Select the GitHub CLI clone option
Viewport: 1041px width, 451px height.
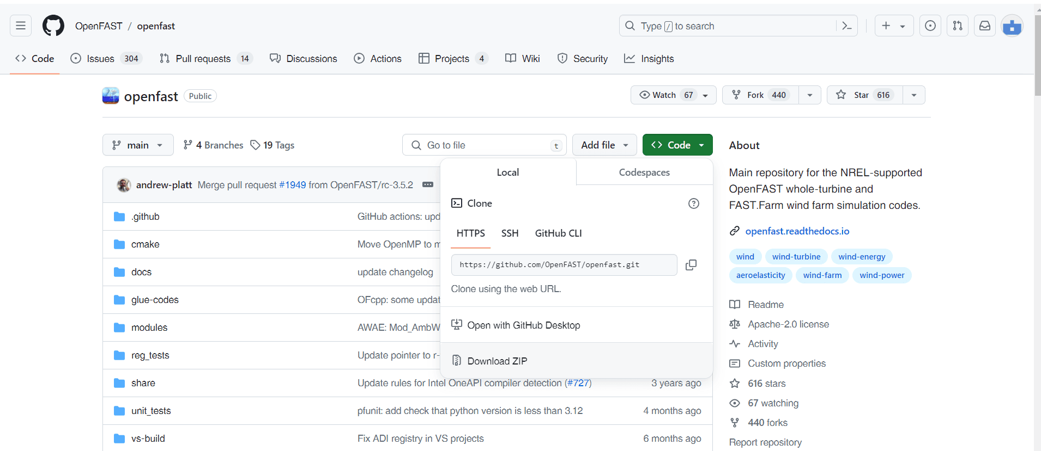pos(558,233)
